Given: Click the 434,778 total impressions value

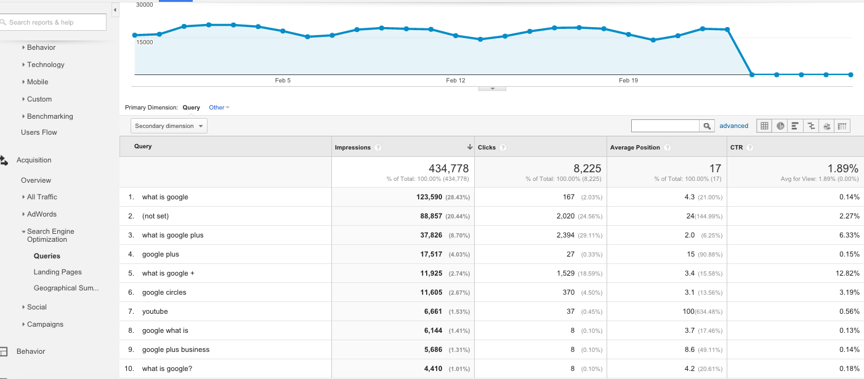Looking at the screenshot, I should [448, 169].
